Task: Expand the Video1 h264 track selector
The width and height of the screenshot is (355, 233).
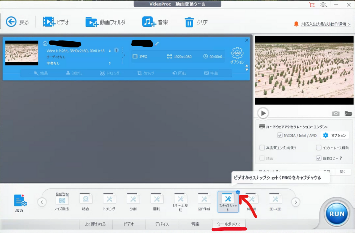Action: [110, 51]
